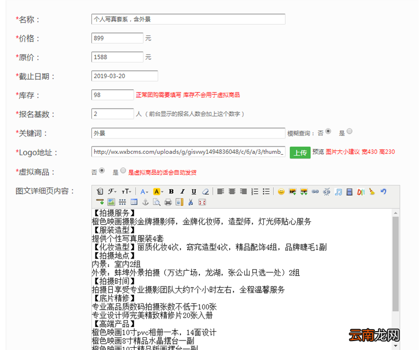Viewport: 419px width, 350px height.
Task: Click the insert horizontal rule icon
Action: tap(100, 202)
